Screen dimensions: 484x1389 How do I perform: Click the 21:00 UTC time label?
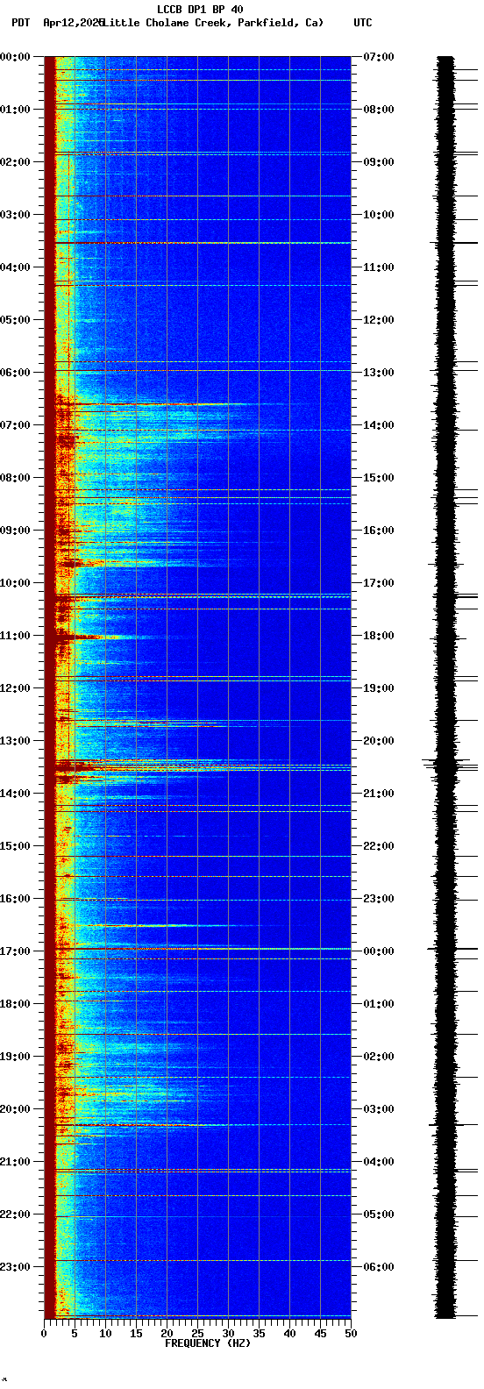(379, 794)
